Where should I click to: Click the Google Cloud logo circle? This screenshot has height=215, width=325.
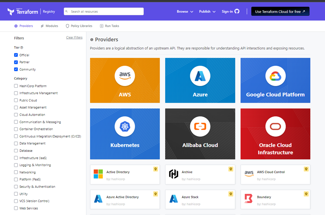276,76
